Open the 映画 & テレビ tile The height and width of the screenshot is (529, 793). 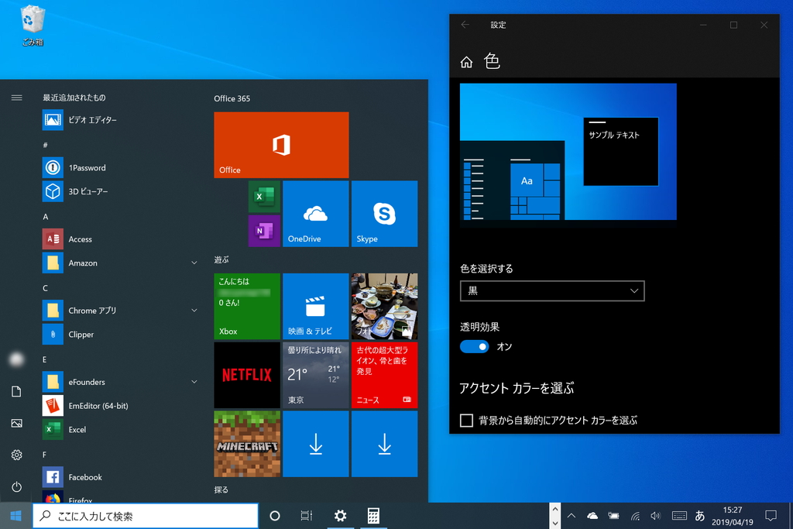click(316, 306)
